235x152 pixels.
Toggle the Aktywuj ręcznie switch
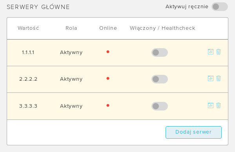click(220, 7)
